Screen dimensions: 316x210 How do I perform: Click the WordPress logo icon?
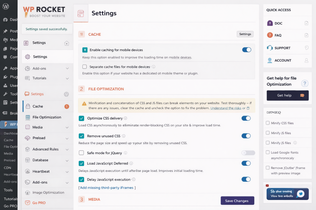tap(5, 6)
